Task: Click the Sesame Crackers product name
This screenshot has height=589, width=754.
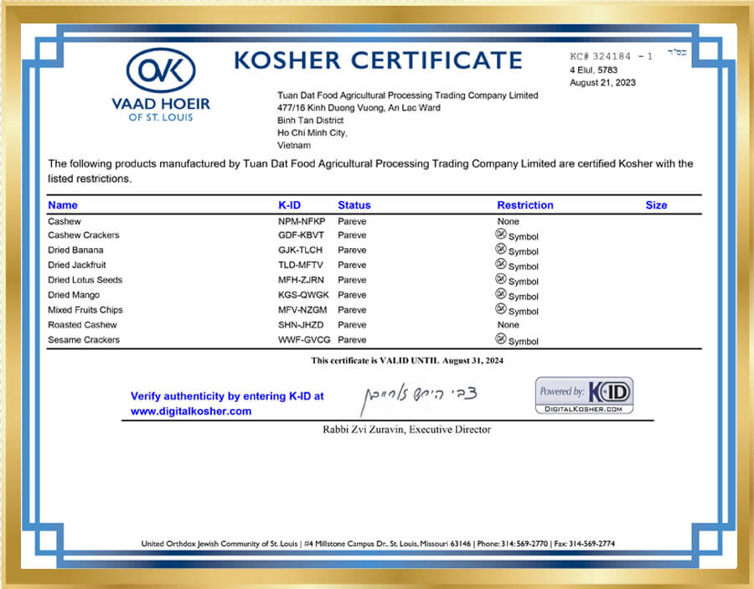Action: [84, 339]
